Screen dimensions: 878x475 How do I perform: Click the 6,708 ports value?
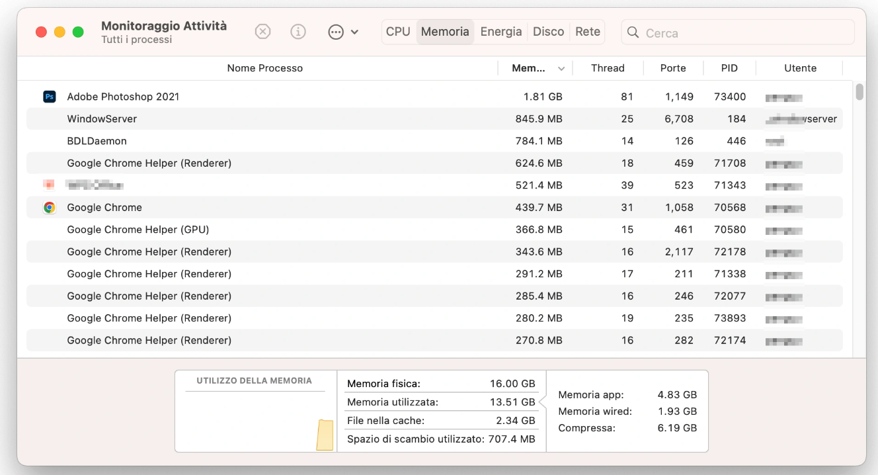[x=679, y=119]
